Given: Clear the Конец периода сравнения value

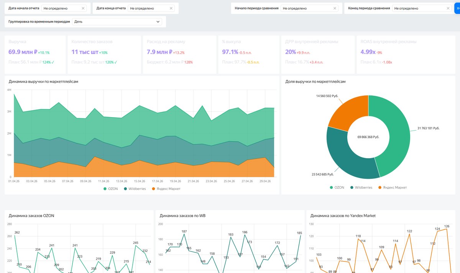Looking at the screenshot, I should pos(448,8).
